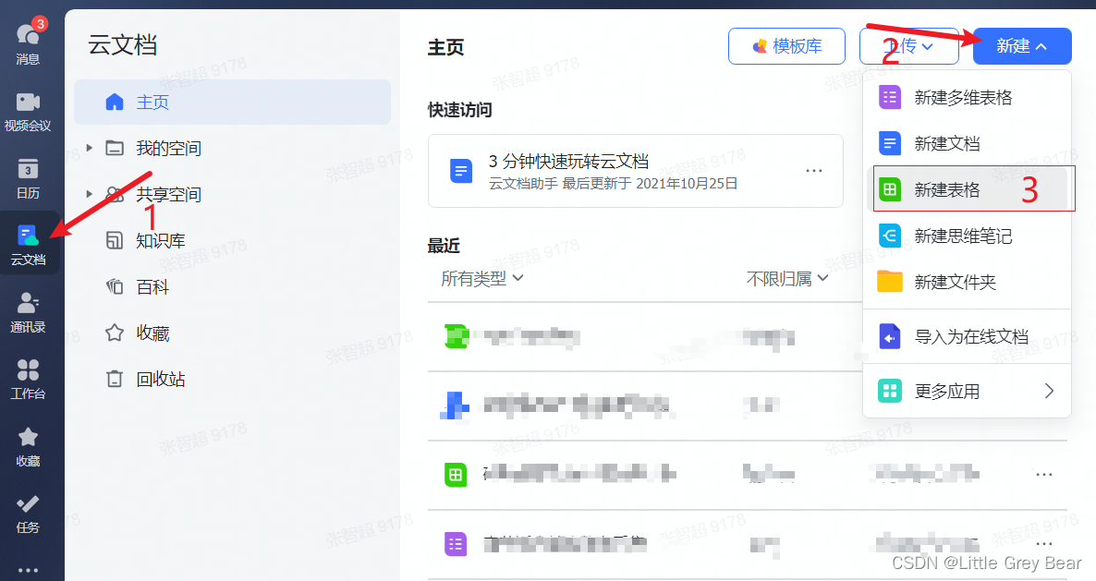Open Messages in the left sidebar
The width and height of the screenshot is (1096, 581).
coord(28,42)
